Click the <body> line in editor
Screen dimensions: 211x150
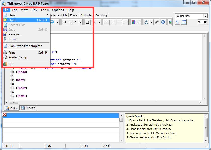(x=21, y=80)
